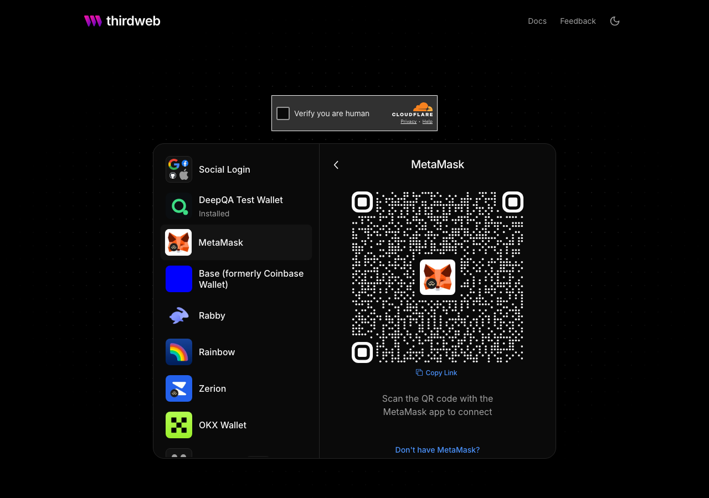Click the MetaMask QR code
Image resolution: width=709 pixels, height=498 pixels.
(x=438, y=277)
